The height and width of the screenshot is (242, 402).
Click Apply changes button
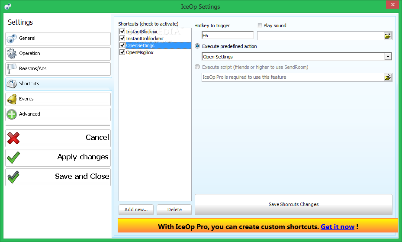click(58, 158)
